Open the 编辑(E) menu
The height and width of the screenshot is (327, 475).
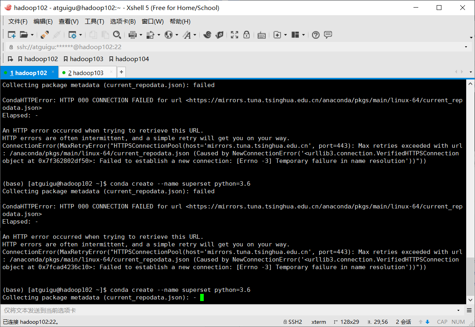point(43,22)
